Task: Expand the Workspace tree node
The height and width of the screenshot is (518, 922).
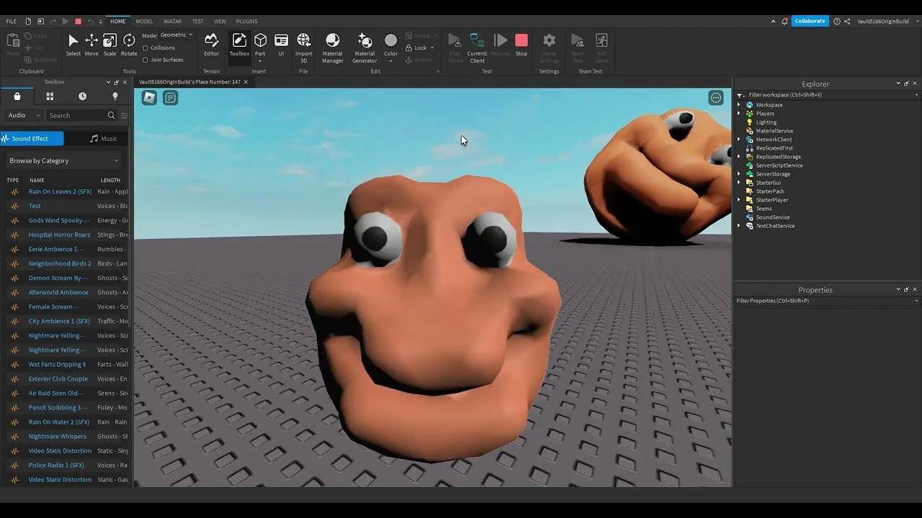Action: (739, 105)
